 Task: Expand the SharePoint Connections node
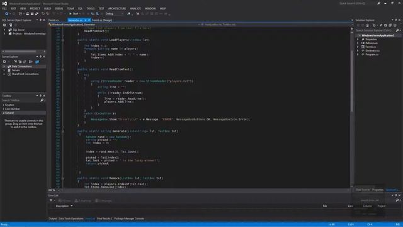click(x=4, y=74)
